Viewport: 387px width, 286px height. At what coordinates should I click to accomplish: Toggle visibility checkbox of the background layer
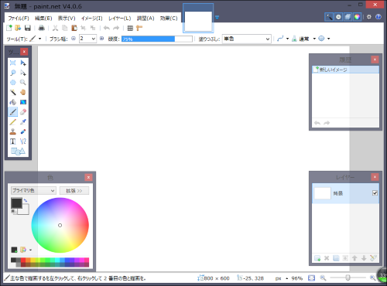click(x=375, y=192)
